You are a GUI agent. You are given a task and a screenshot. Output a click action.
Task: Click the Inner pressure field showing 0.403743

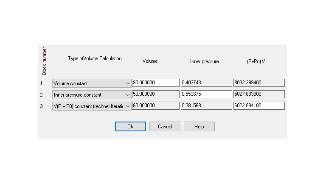[206, 83]
